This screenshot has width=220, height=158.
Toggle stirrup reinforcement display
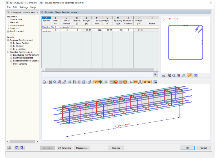(125, 82)
